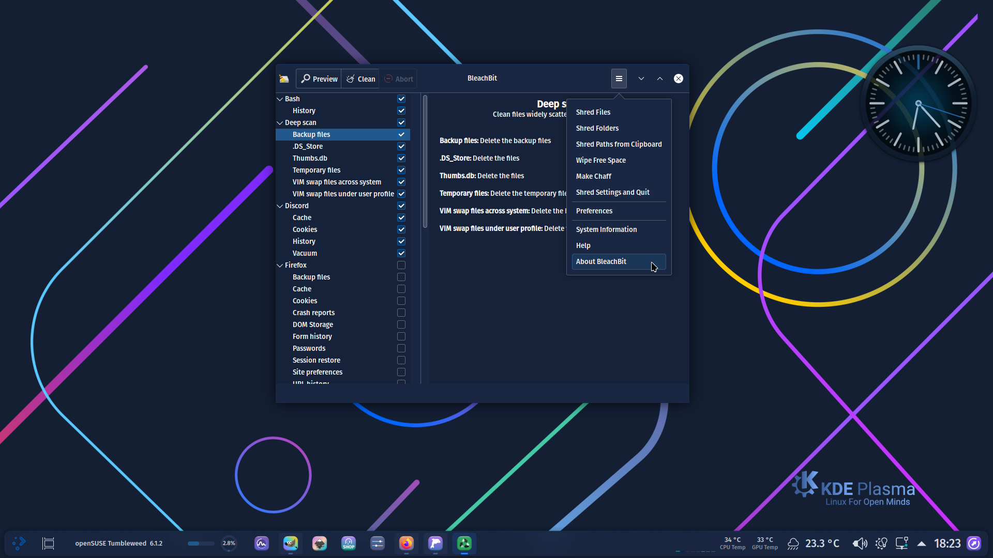Uncheck VIM swap files under user profile
This screenshot has height=558, width=993.
[401, 194]
